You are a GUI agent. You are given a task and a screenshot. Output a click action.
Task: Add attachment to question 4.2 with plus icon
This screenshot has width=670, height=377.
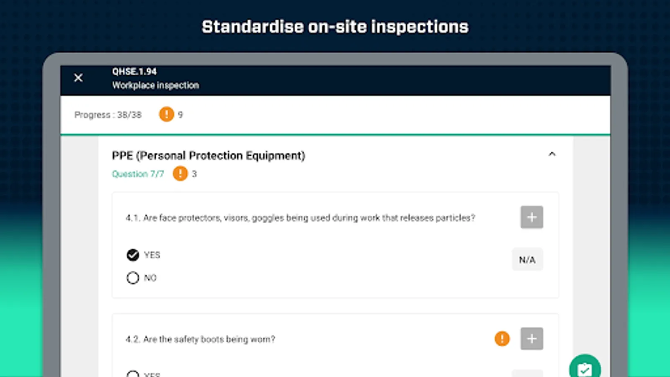pos(531,338)
